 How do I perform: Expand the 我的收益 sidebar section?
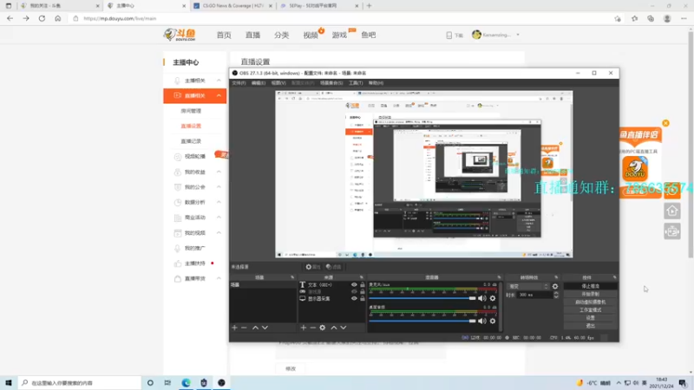[219, 172]
